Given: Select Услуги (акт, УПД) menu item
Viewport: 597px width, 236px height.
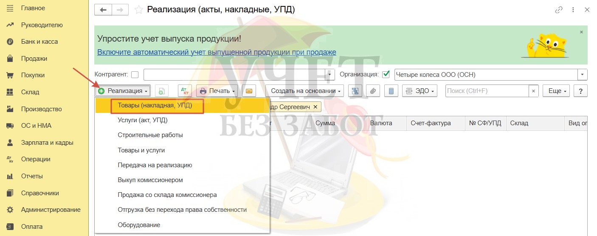Looking at the screenshot, I should tap(143, 120).
